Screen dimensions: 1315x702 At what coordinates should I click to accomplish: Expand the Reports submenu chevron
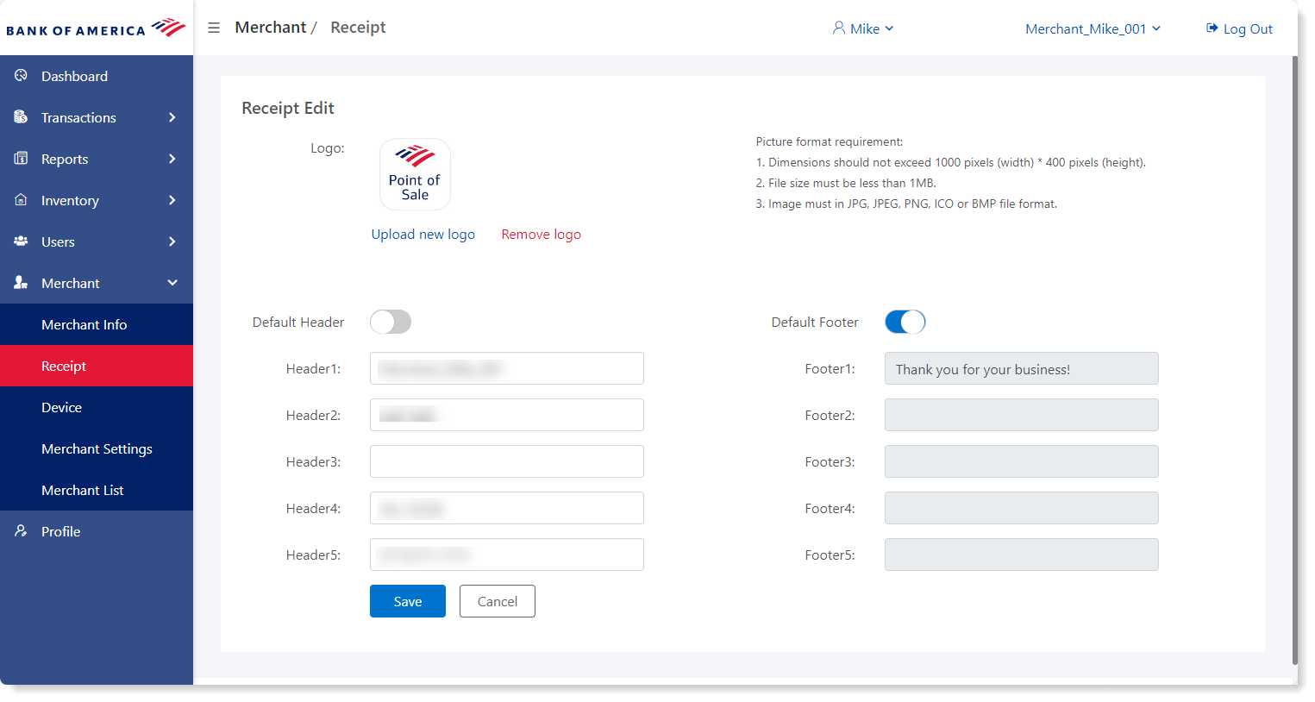click(172, 159)
